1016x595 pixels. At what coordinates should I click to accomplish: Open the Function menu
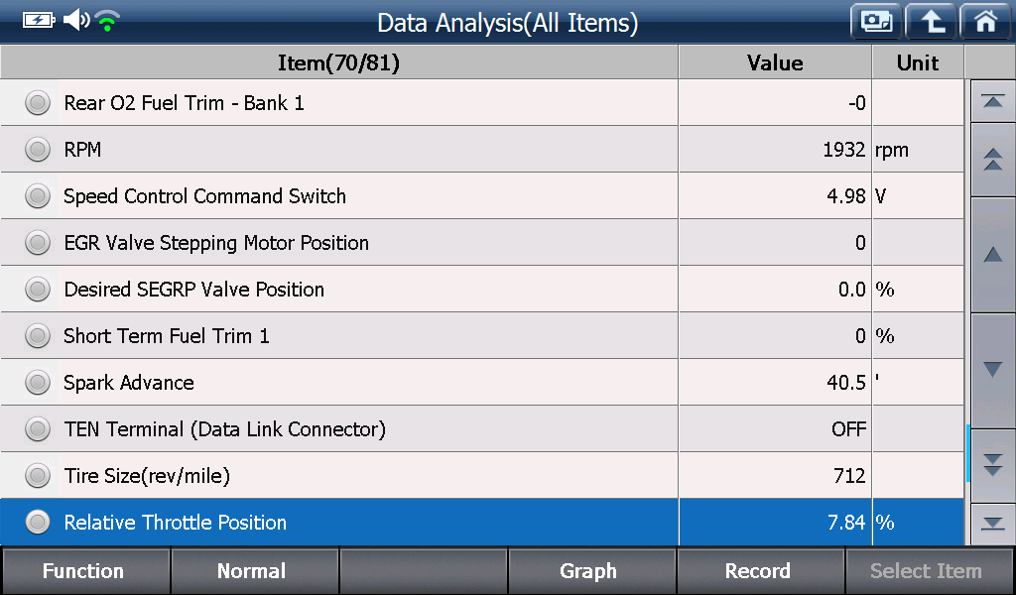click(x=85, y=570)
